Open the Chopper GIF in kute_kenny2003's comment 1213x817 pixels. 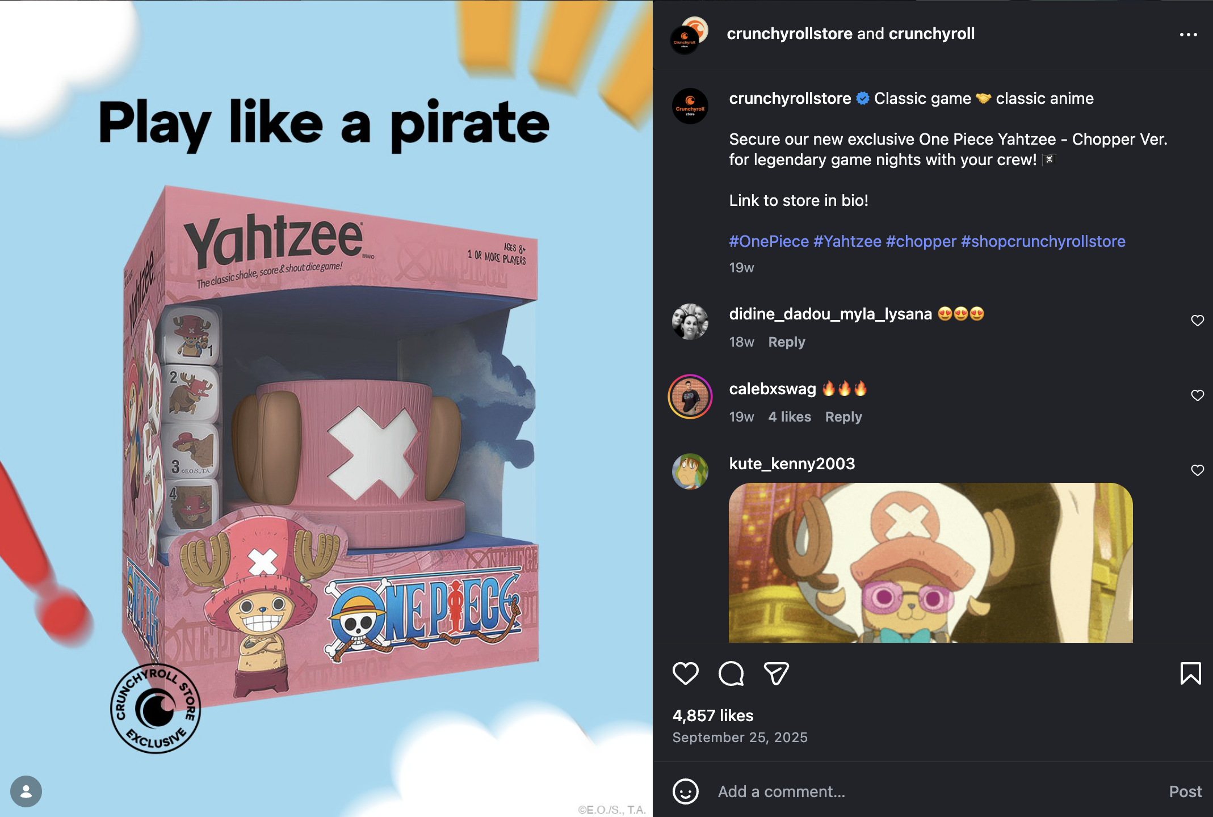pyautogui.click(x=930, y=563)
